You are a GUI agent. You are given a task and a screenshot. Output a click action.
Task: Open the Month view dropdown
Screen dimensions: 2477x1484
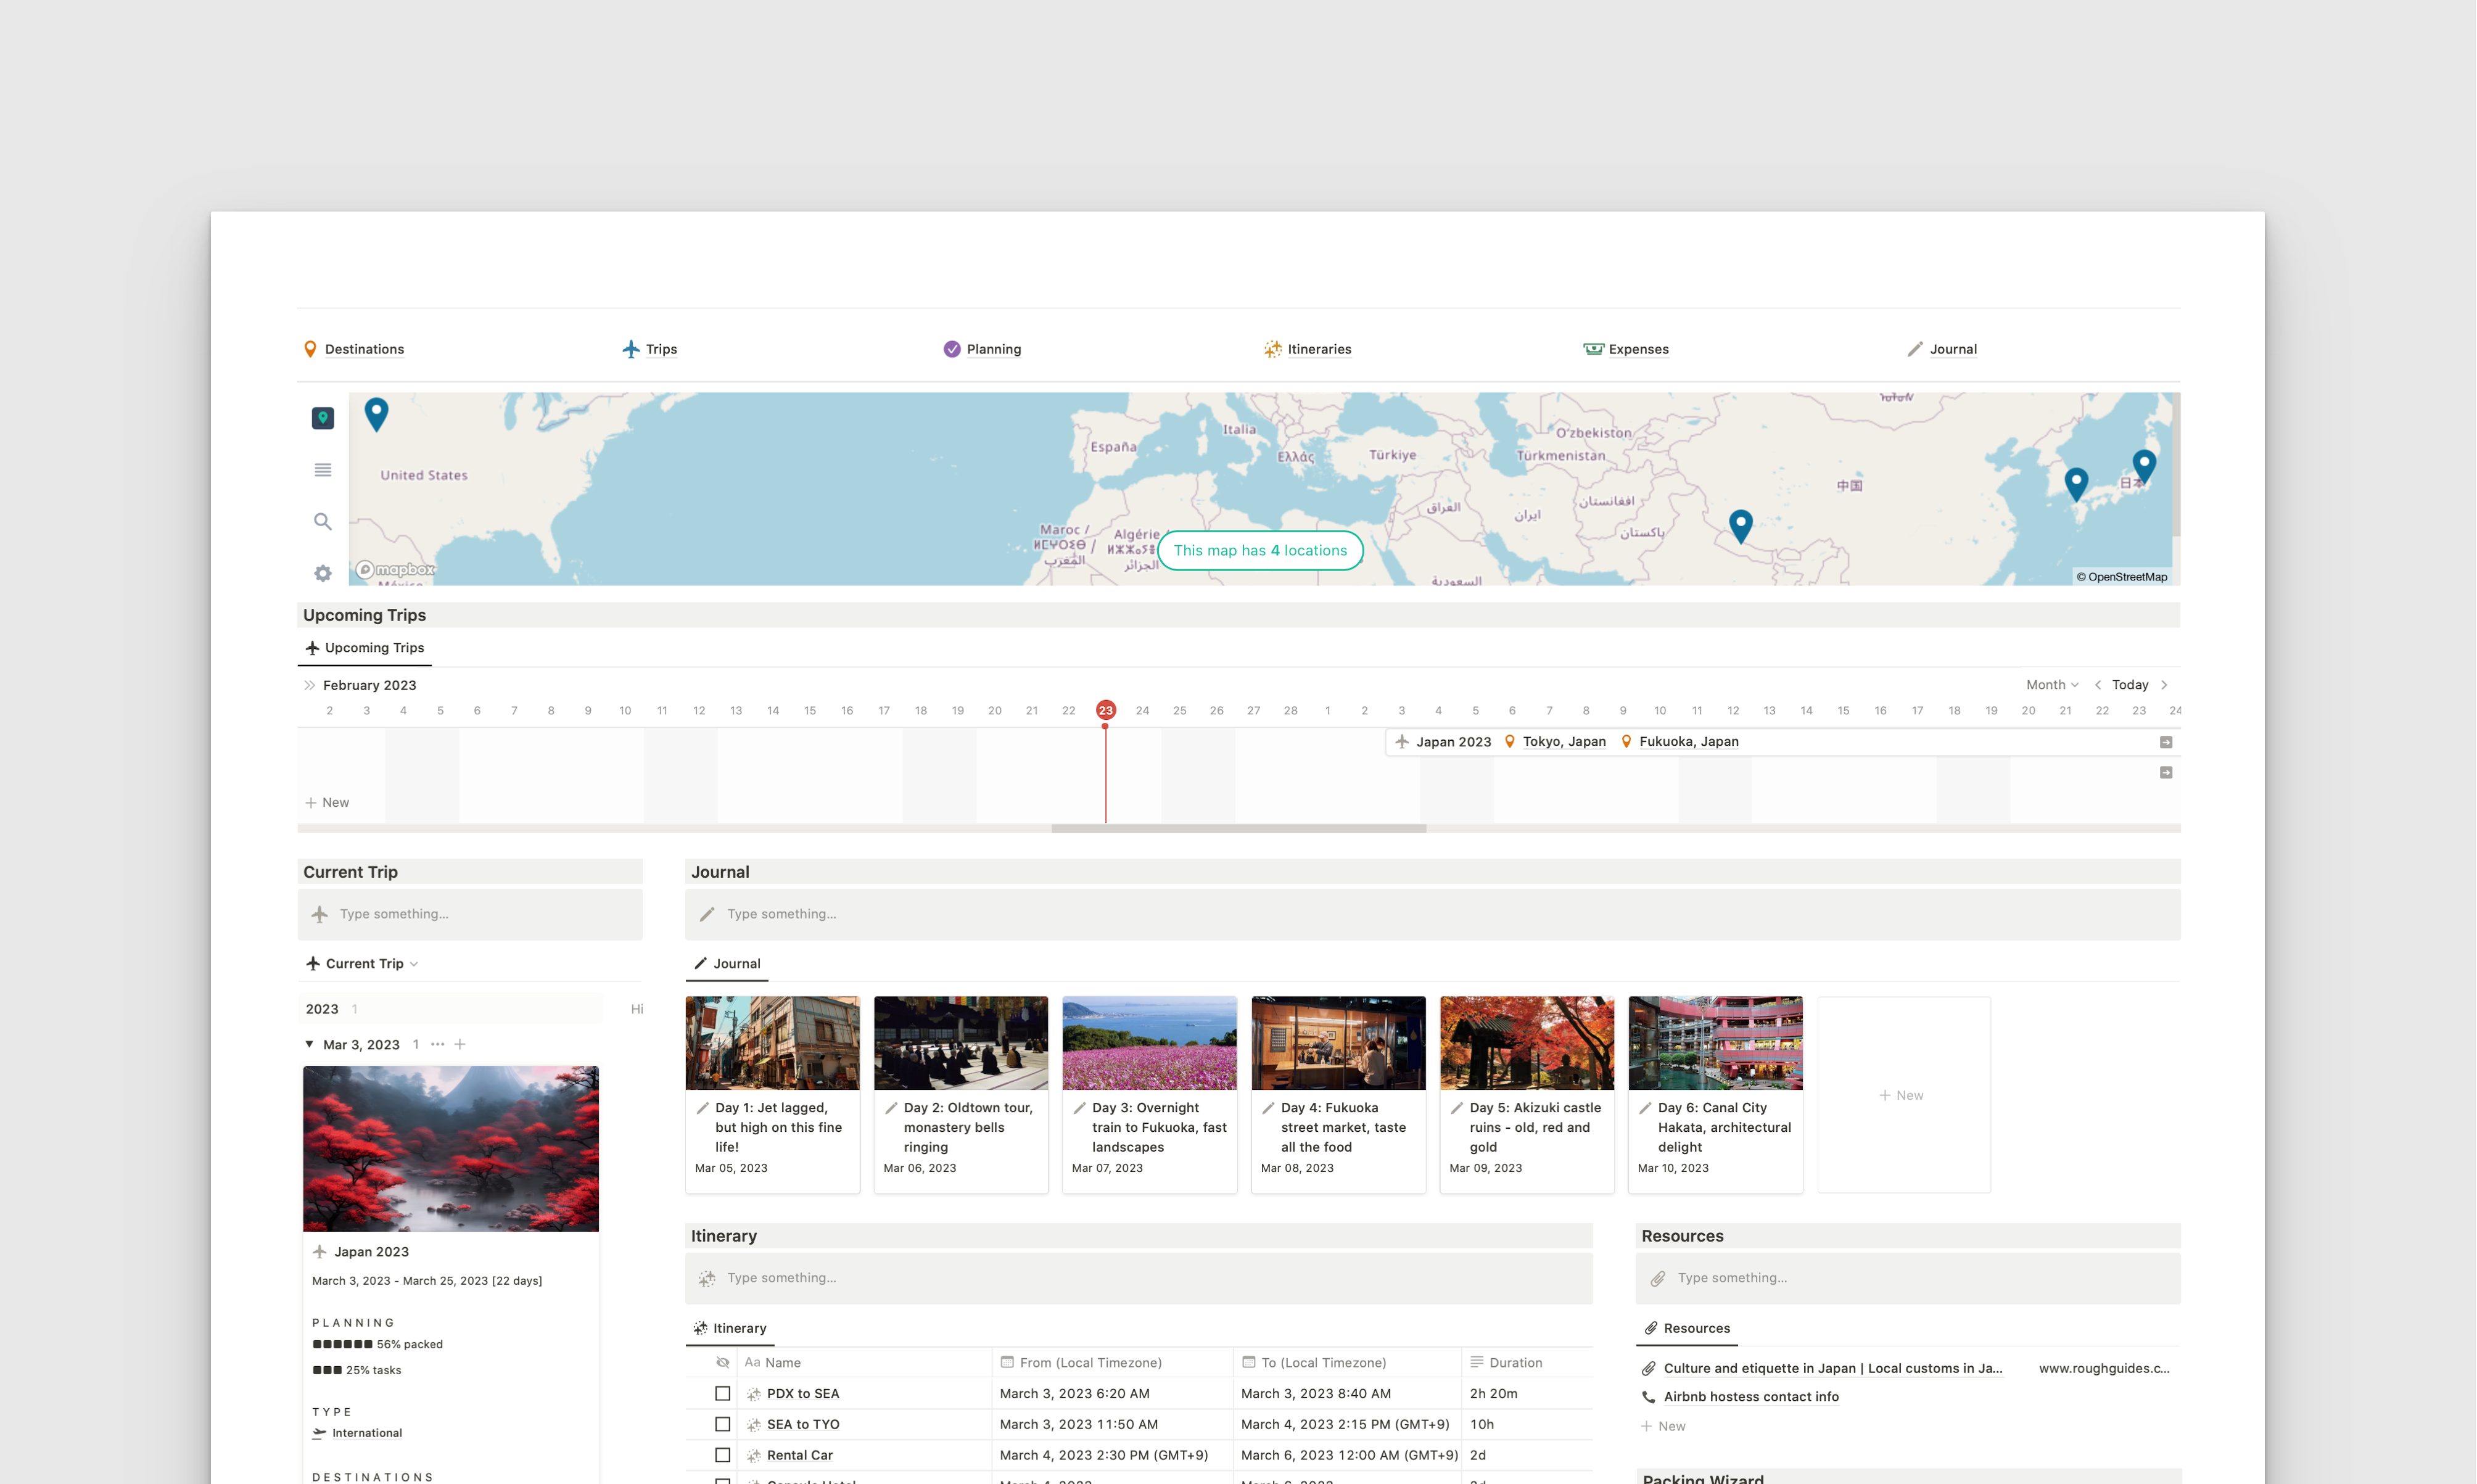(2051, 685)
